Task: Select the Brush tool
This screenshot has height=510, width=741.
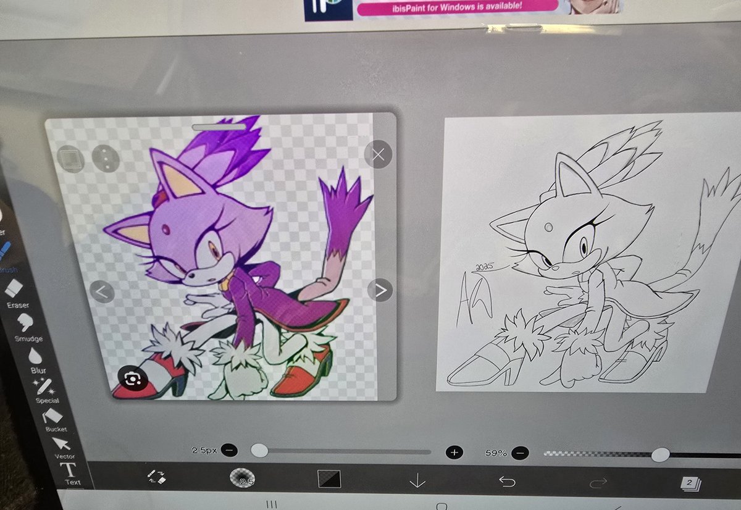Action: tap(5, 256)
